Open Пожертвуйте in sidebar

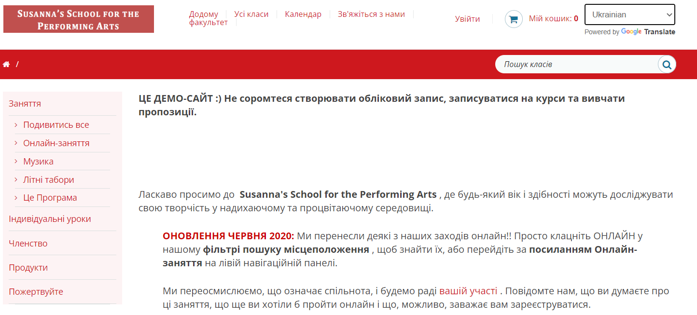pos(36,292)
